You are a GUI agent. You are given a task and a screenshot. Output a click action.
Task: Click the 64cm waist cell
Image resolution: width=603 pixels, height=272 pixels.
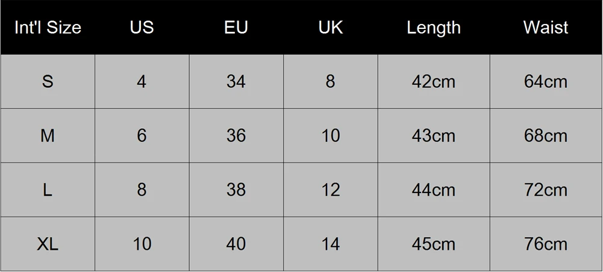coord(546,81)
